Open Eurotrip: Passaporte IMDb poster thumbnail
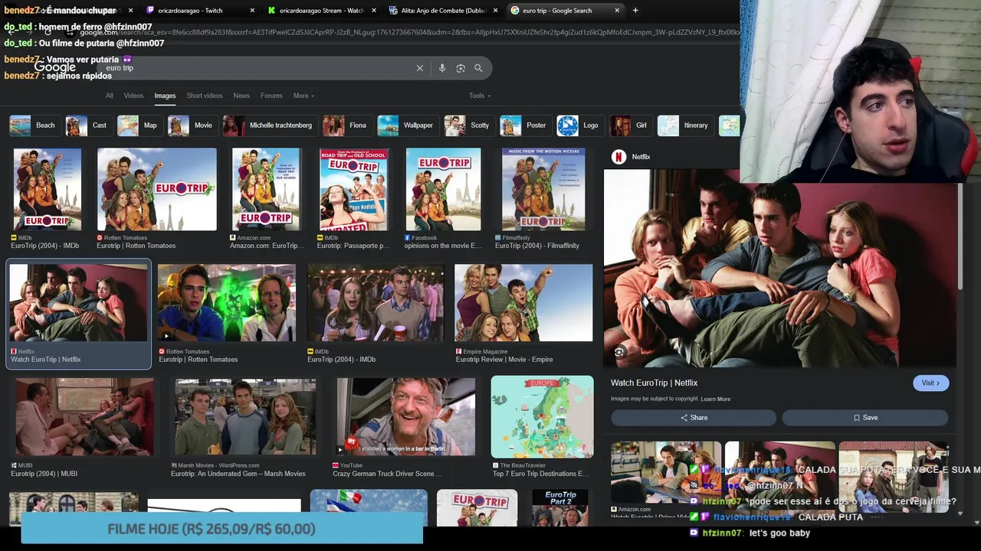This screenshot has width=981, height=551. coord(354,189)
